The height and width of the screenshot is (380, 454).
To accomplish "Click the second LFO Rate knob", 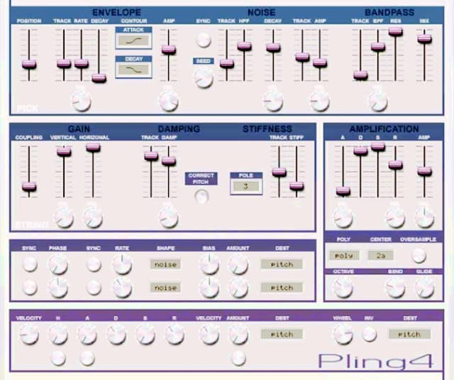I will click(x=122, y=288).
